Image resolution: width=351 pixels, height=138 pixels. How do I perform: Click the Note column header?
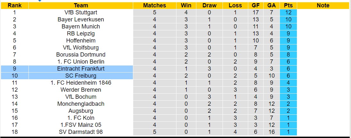(x=323, y=5)
